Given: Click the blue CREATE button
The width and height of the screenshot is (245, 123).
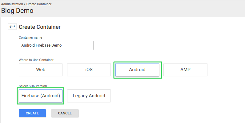Looking at the screenshot, I should [x=32, y=113].
